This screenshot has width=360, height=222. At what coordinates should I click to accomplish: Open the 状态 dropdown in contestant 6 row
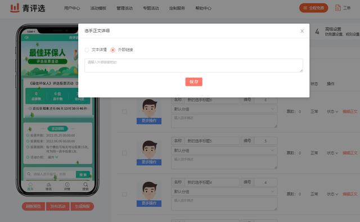[x=332, y=111]
